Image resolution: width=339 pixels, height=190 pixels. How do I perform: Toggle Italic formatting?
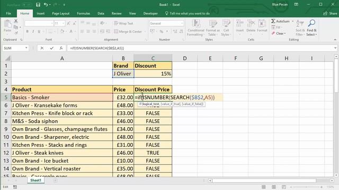click(33, 32)
